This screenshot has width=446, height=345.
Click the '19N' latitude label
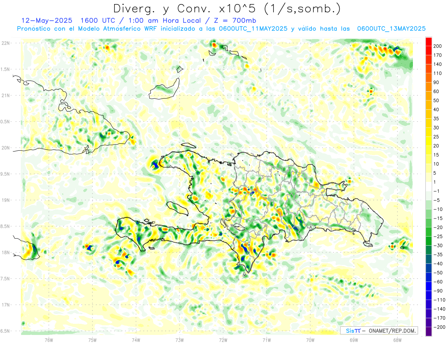coord(6,200)
